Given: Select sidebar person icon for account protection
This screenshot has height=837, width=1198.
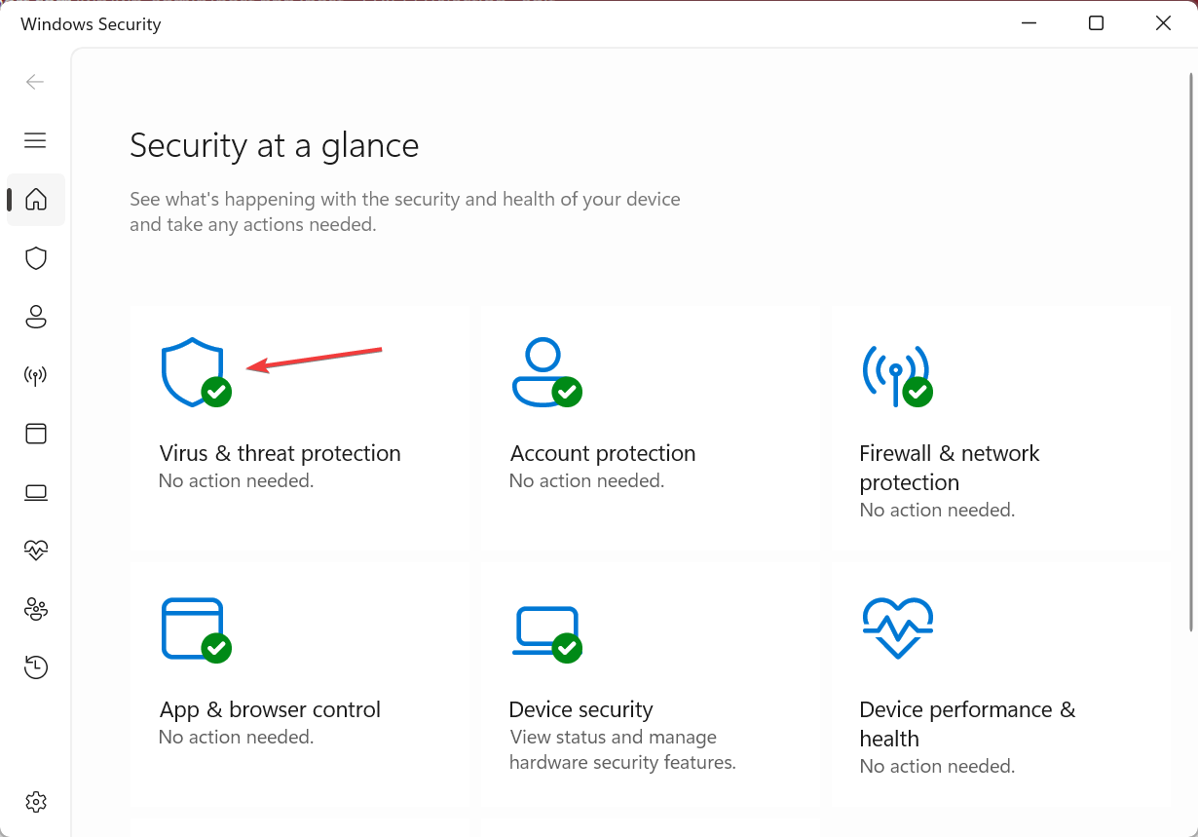Looking at the screenshot, I should click(36, 317).
